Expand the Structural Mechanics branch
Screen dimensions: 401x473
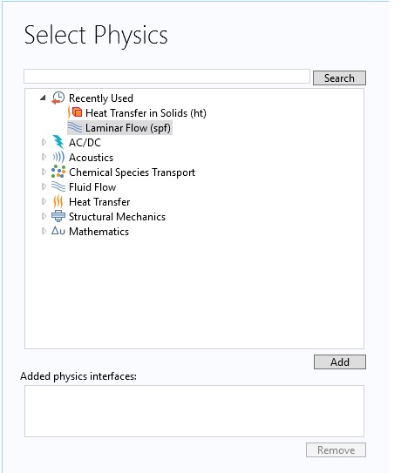44,216
